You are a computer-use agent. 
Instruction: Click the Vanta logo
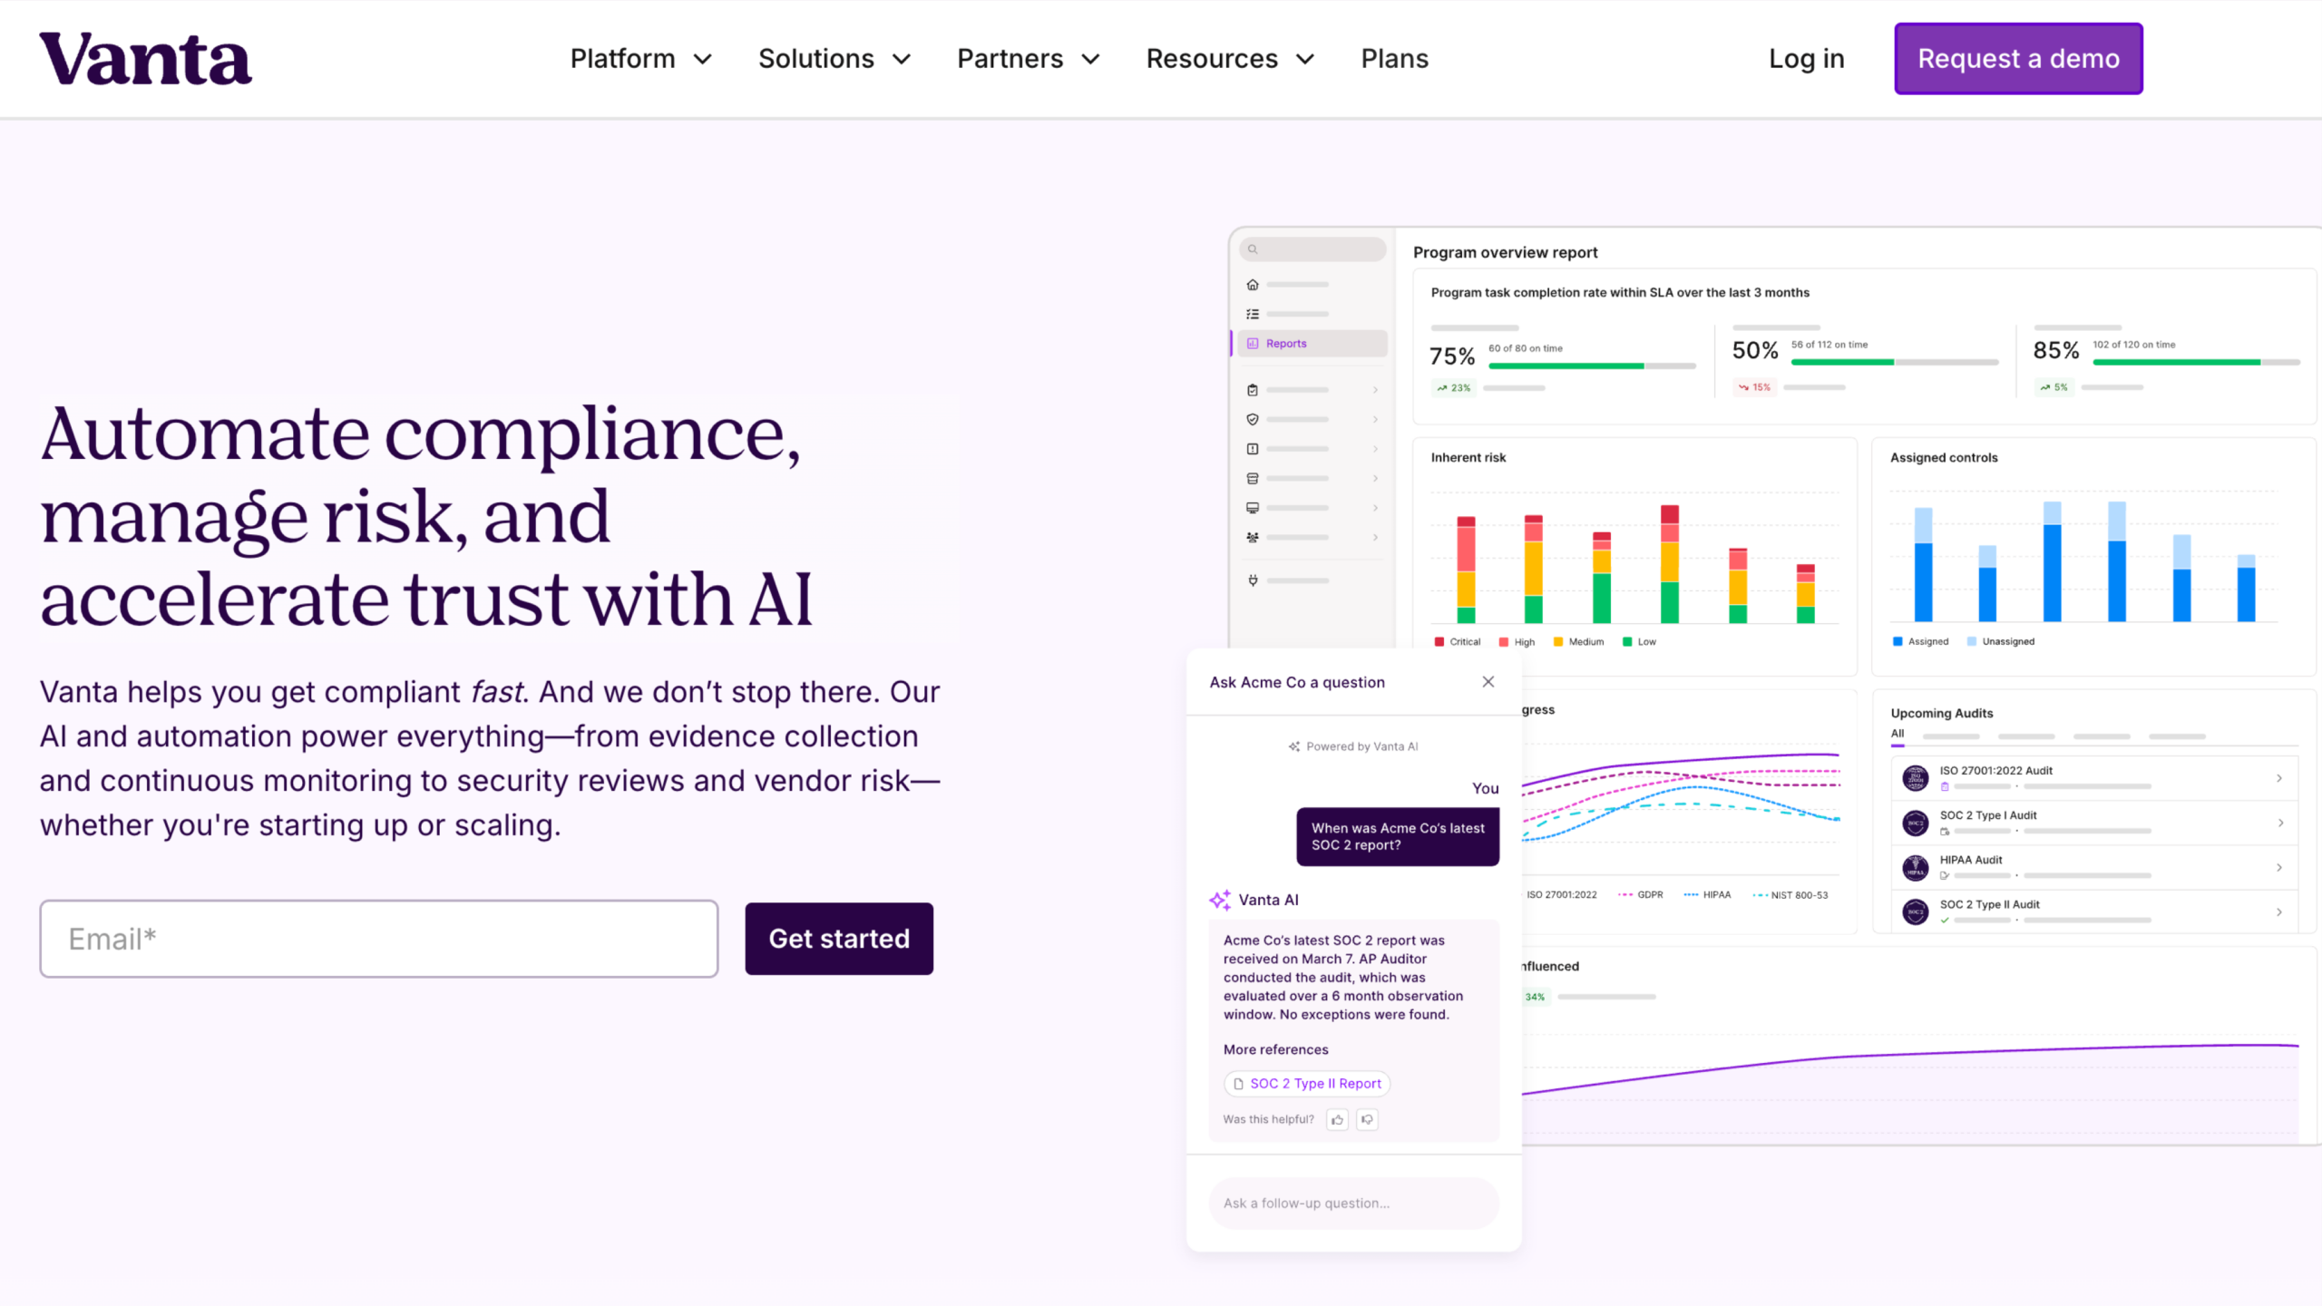(145, 59)
